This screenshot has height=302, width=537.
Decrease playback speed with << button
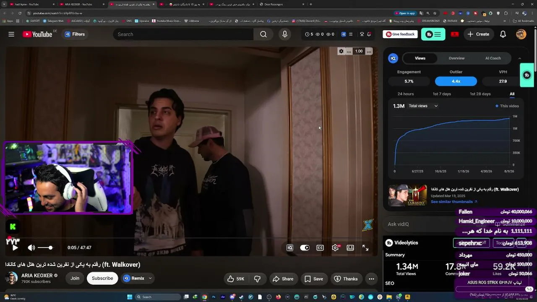[x=349, y=51]
